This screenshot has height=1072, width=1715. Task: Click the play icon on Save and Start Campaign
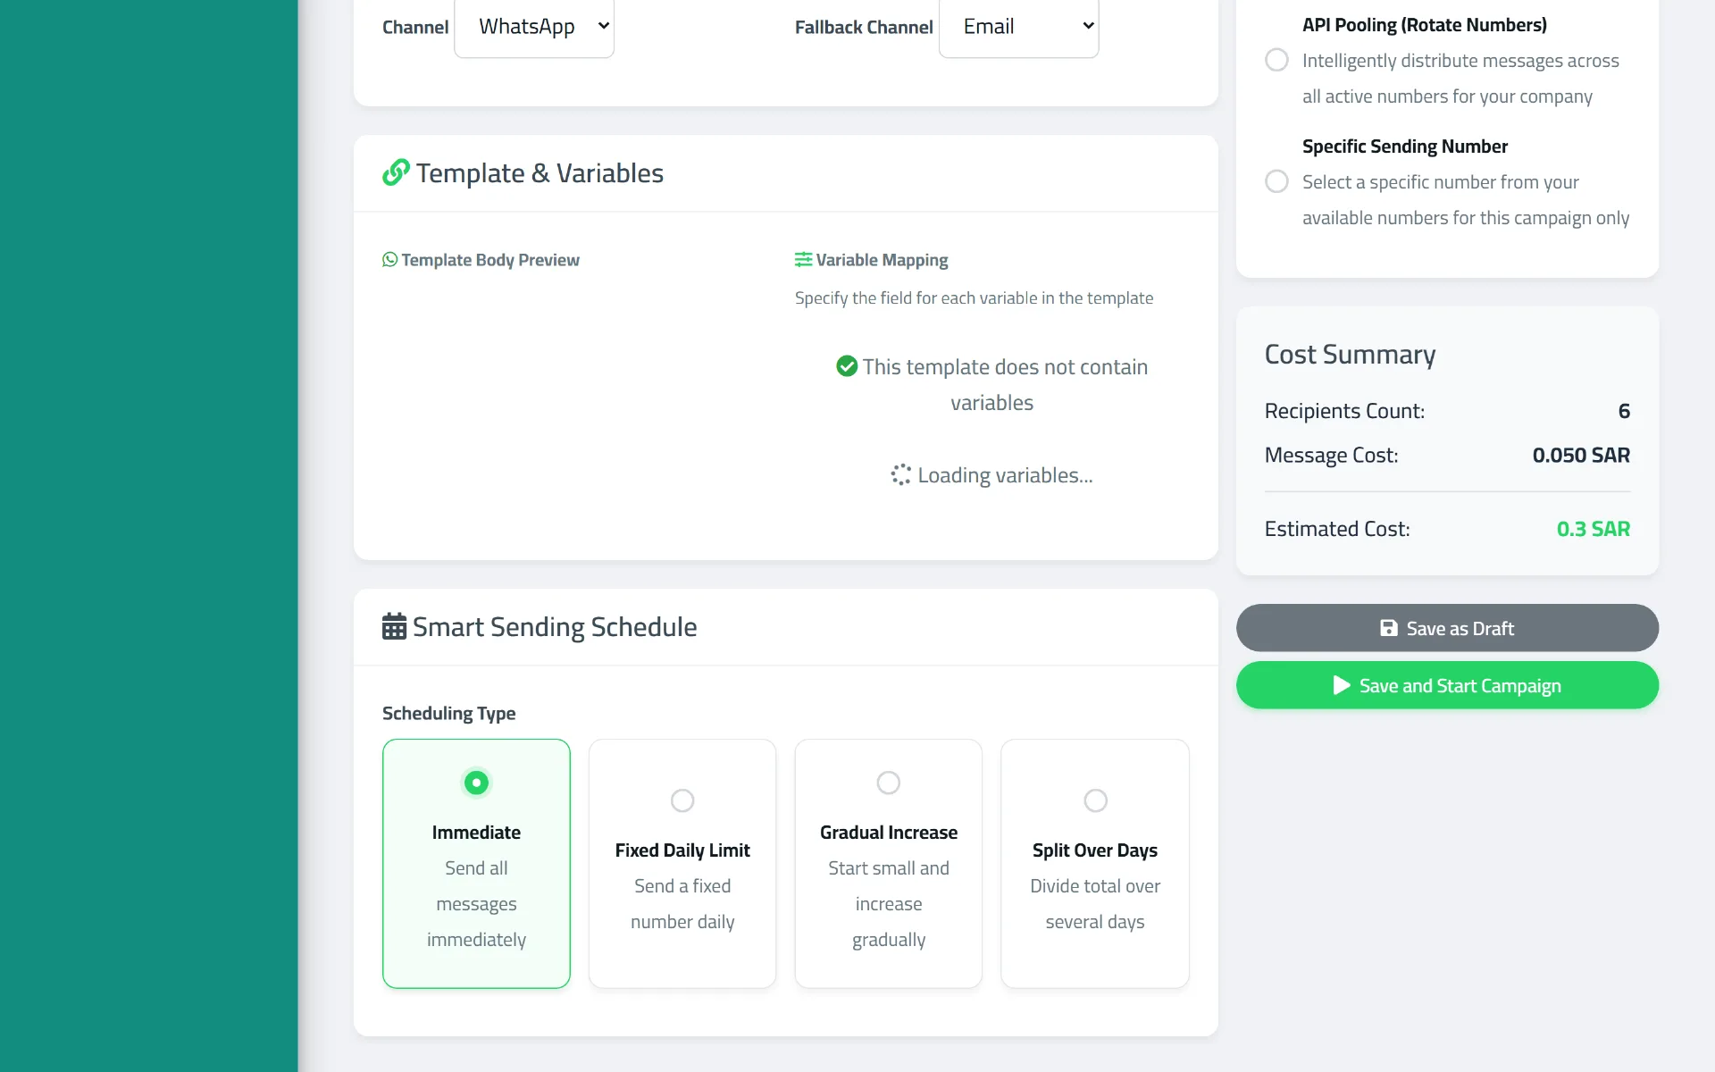1342,685
